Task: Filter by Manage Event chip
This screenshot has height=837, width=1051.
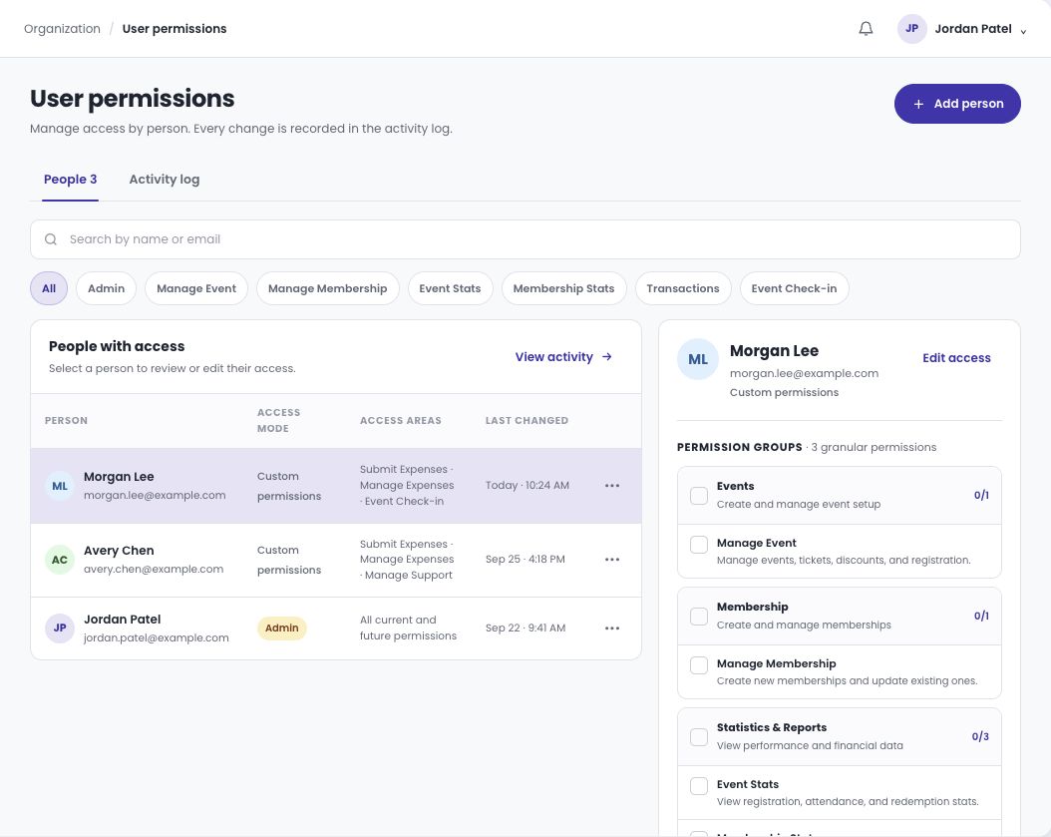Action: (196, 288)
